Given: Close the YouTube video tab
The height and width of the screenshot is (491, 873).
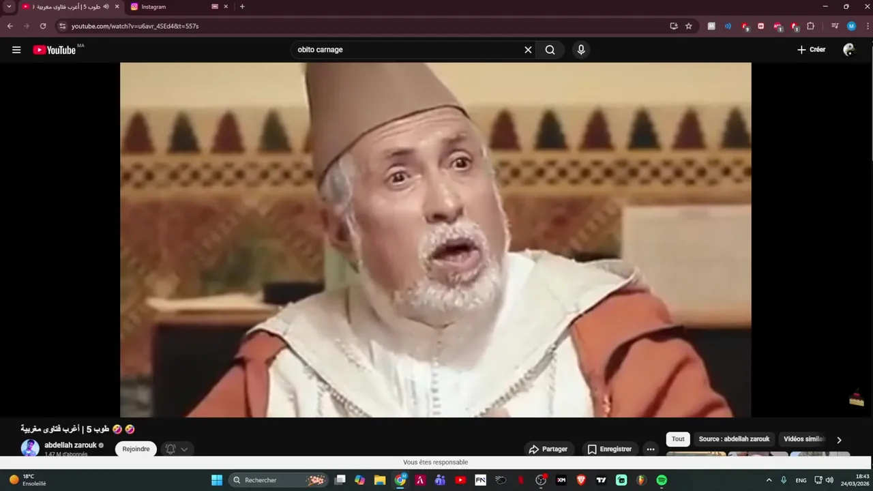Looking at the screenshot, I should point(117,7).
